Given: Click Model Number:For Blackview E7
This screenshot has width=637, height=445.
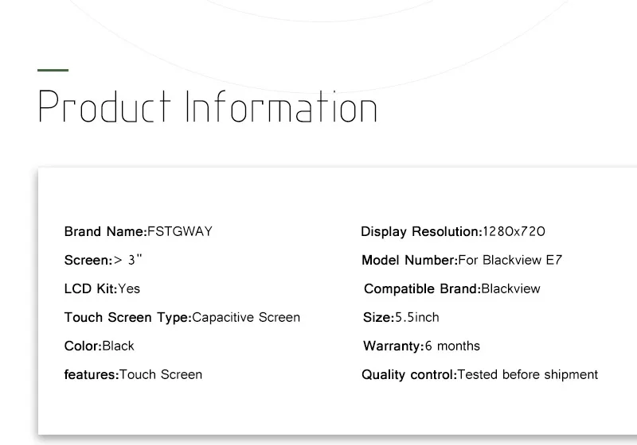Looking at the screenshot, I should click(x=462, y=260).
